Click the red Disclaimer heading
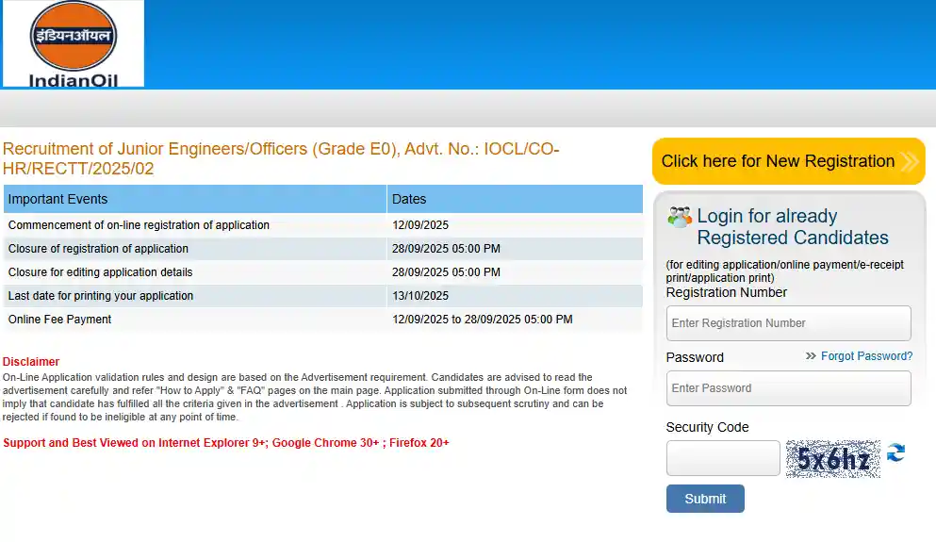936x542 pixels. point(31,362)
